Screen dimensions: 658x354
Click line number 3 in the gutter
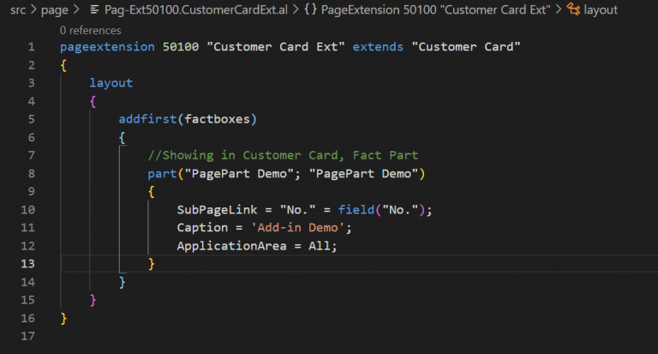click(x=32, y=82)
